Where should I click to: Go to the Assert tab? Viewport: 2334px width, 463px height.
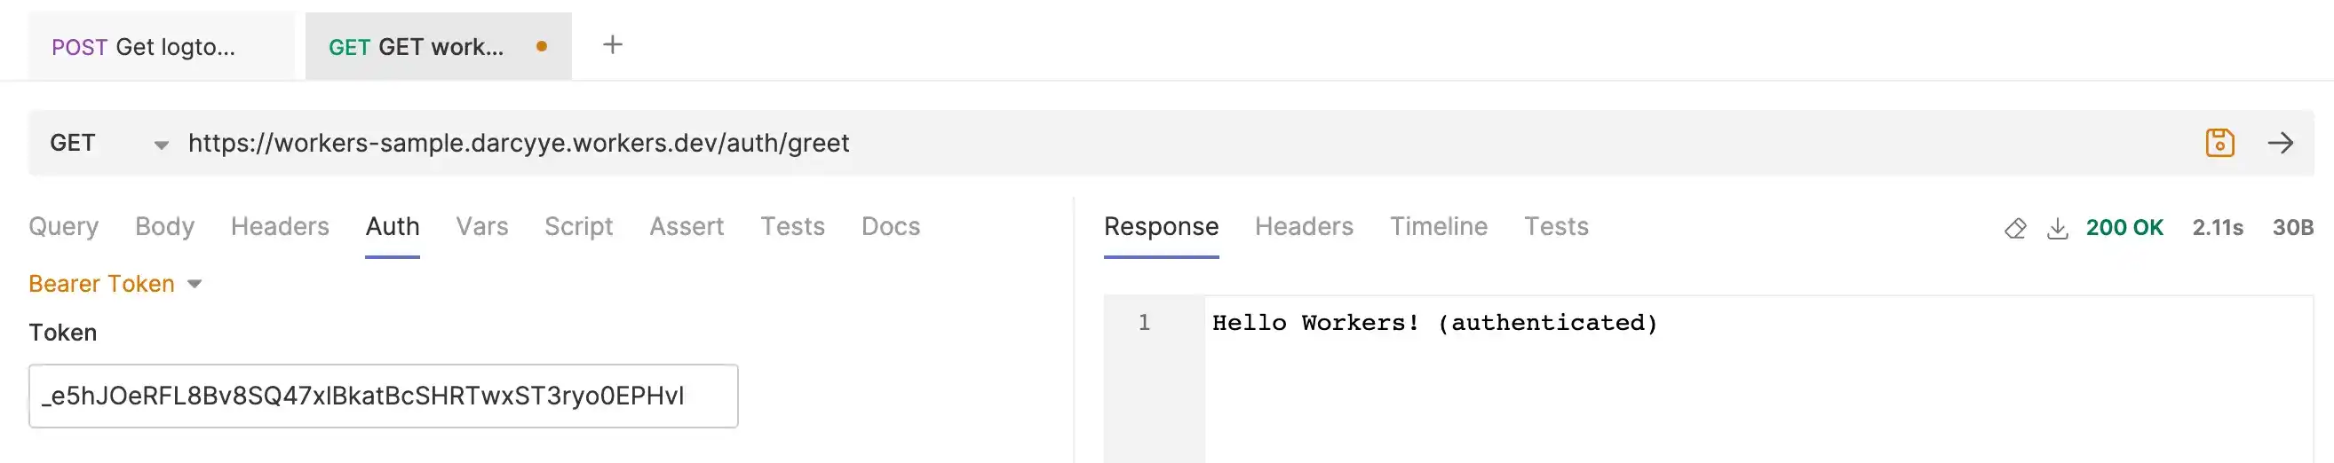click(x=686, y=226)
